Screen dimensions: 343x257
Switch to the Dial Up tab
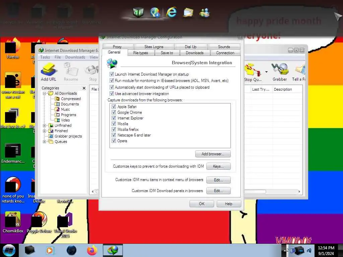191,47
